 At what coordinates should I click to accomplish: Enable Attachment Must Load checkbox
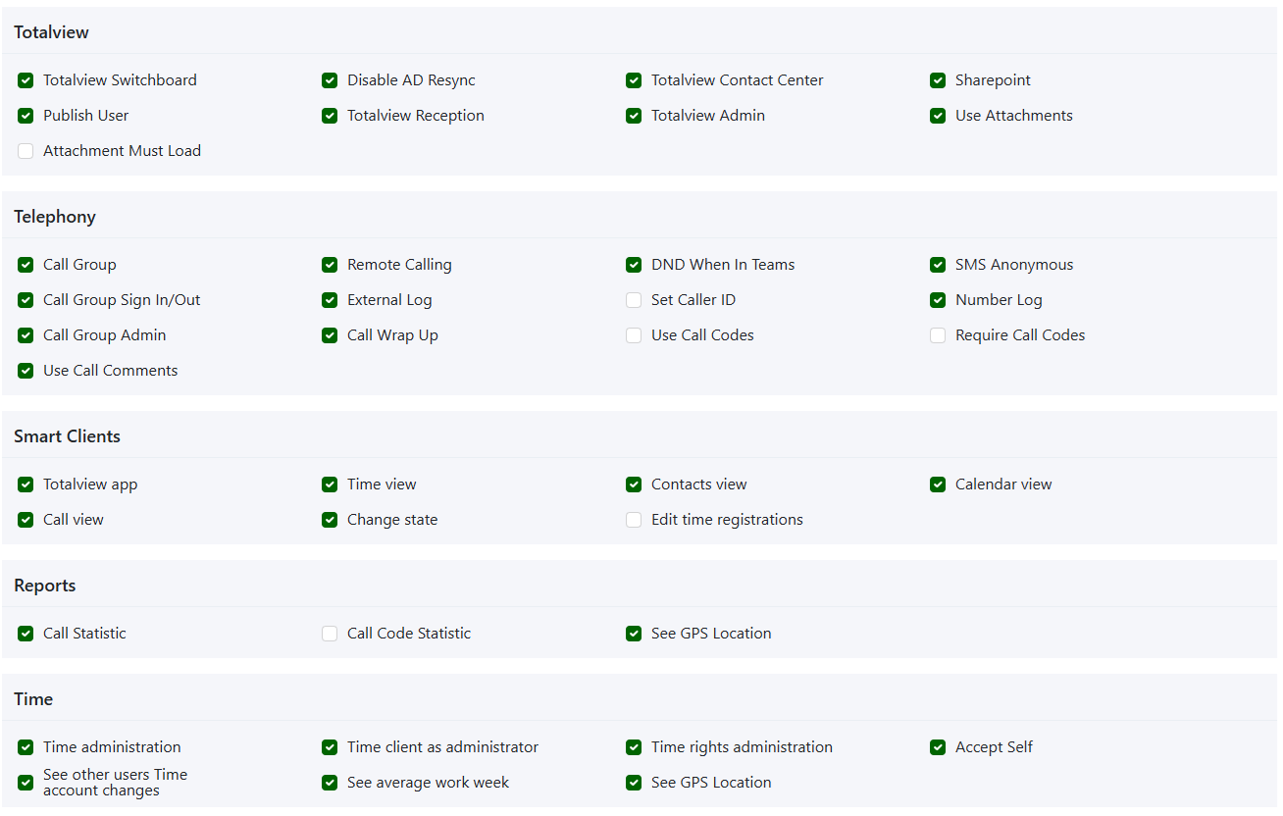[26, 151]
